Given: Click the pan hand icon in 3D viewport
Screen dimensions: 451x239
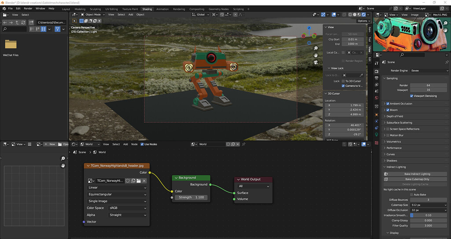Looking at the screenshot, I should [x=316, y=55].
